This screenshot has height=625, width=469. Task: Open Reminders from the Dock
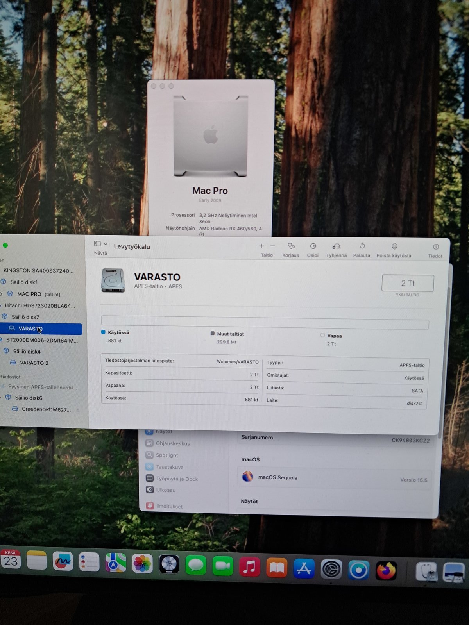coord(89,562)
